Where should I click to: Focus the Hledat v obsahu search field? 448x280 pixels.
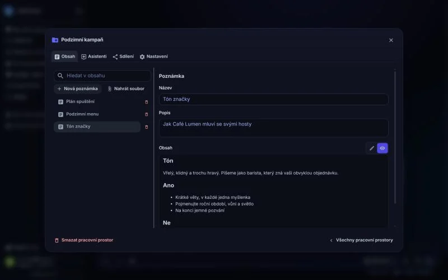tap(102, 76)
